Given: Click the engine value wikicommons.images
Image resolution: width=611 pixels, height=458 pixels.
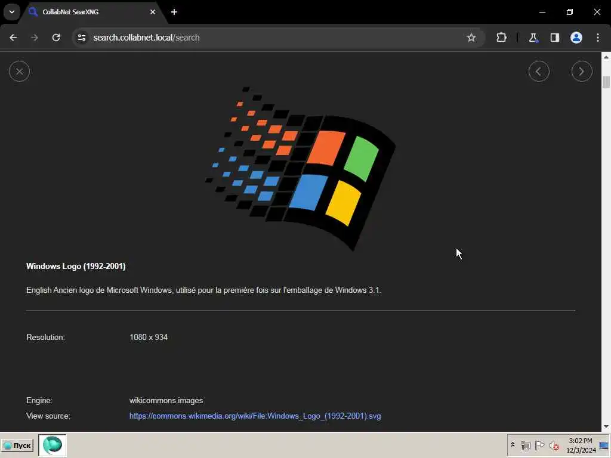Looking at the screenshot, I should pos(166,400).
